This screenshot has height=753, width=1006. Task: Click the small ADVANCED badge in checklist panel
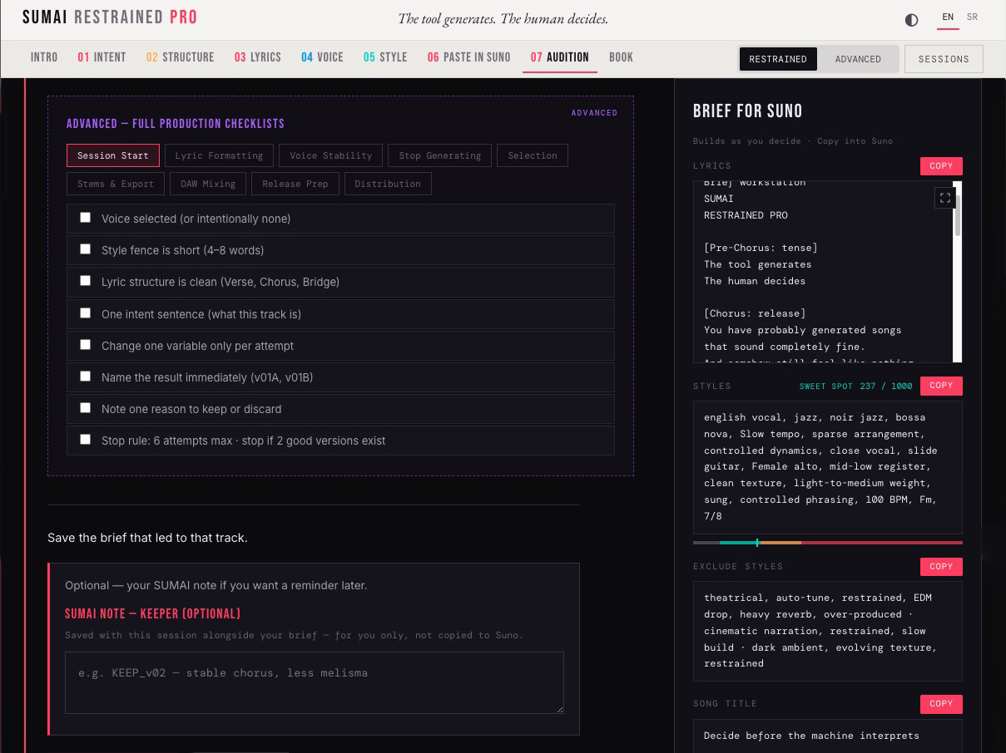594,113
